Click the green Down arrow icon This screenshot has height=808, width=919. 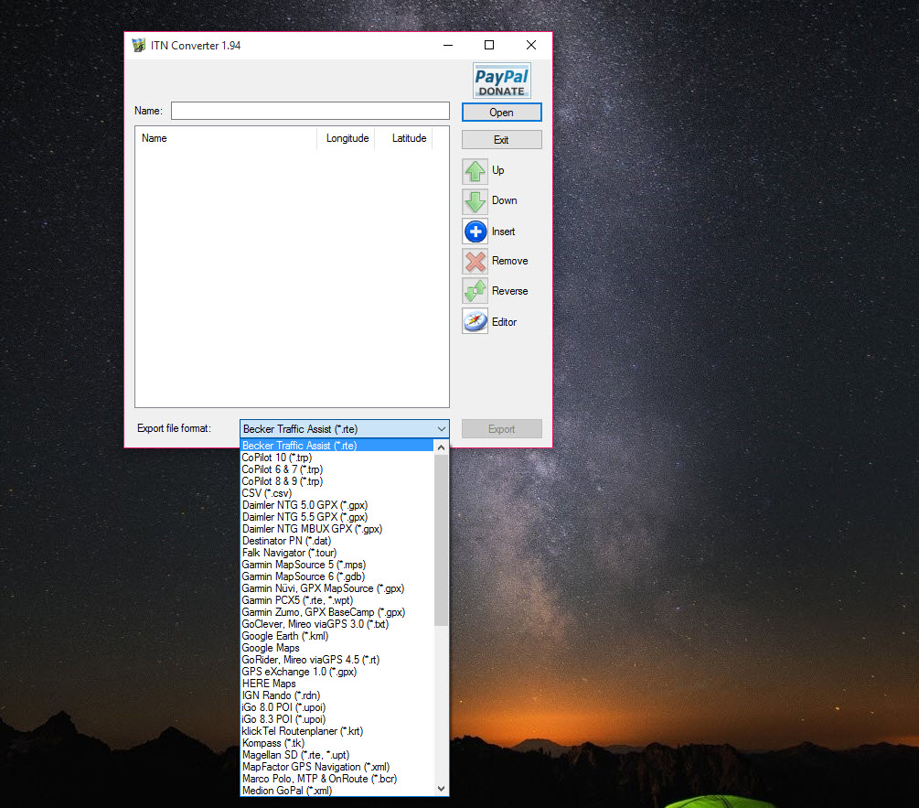(x=475, y=201)
